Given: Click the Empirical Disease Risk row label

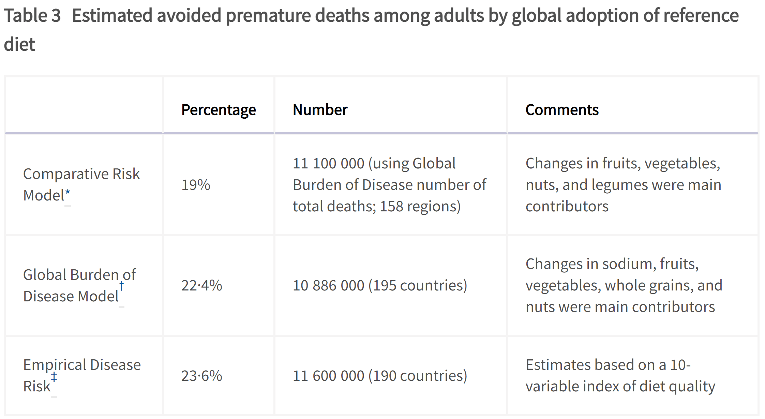Looking at the screenshot, I should pos(82,375).
